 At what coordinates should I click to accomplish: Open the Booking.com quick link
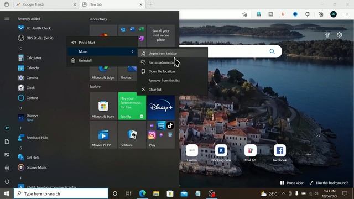(x=221, y=153)
